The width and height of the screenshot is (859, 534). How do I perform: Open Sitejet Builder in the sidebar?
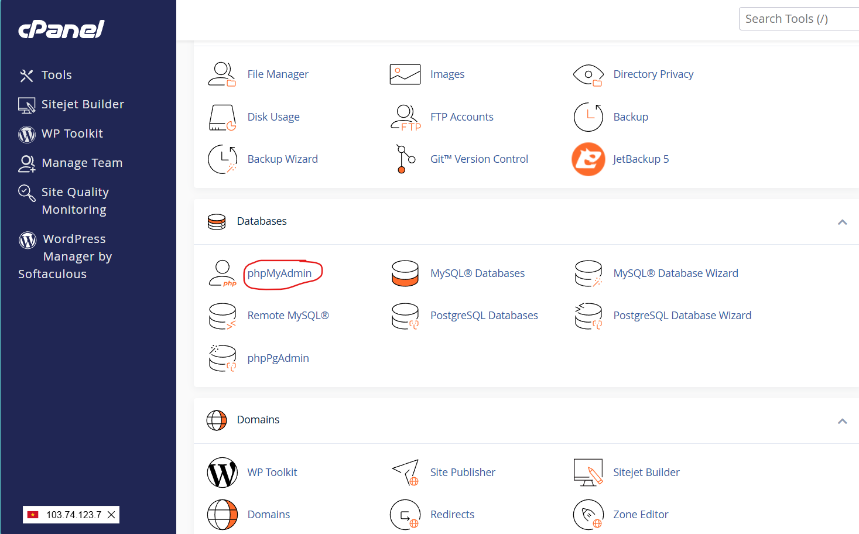[x=83, y=104]
